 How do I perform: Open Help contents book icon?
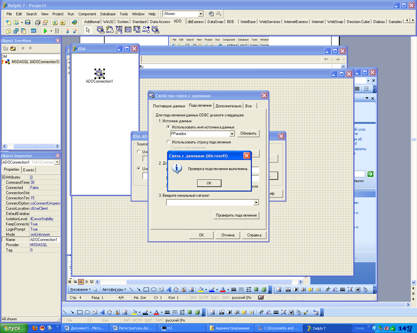[x=75, y=22]
